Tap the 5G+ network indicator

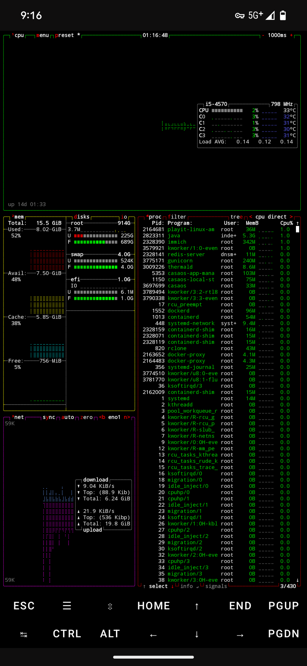[x=256, y=15]
